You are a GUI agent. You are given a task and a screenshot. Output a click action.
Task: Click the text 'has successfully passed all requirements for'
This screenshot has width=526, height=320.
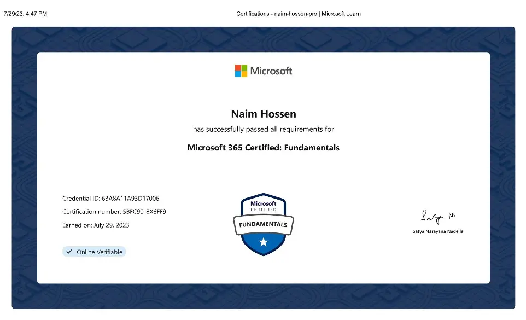[264, 129]
